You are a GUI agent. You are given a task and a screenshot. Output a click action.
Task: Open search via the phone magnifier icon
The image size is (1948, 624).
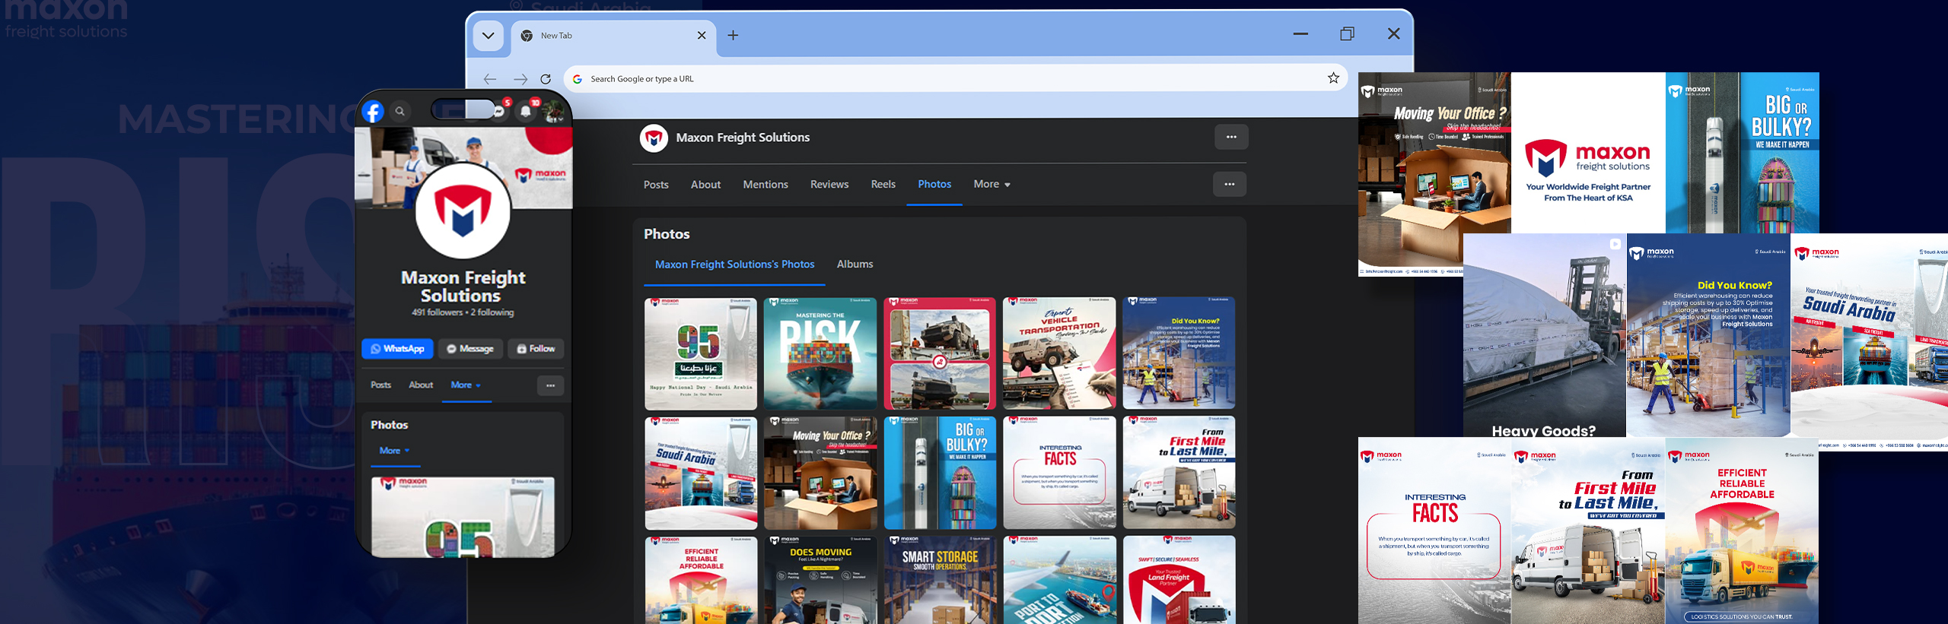(399, 111)
